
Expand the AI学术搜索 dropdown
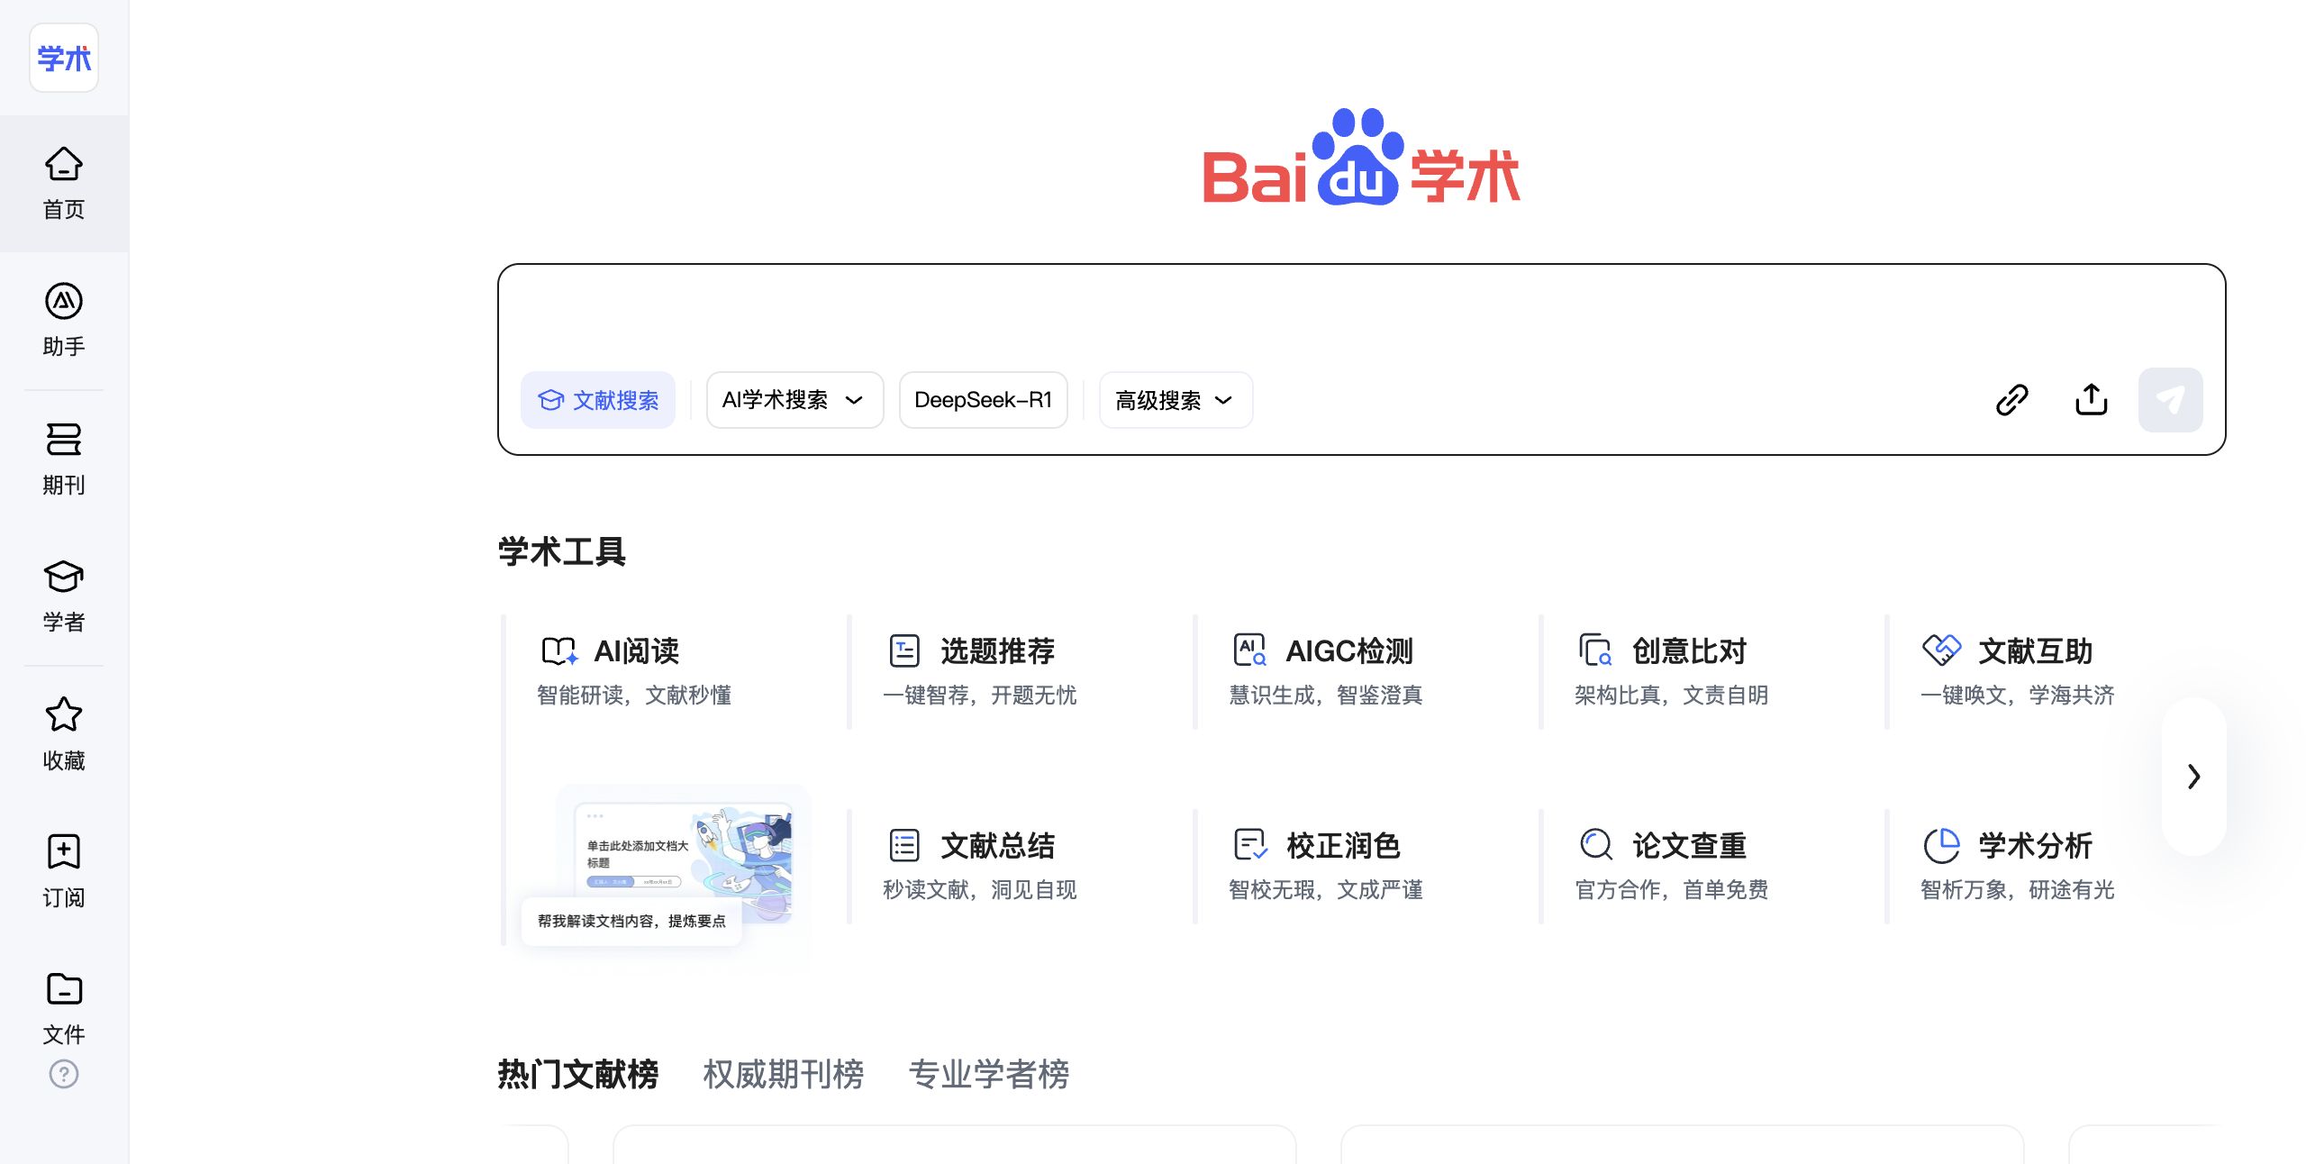pyautogui.click(x=794, y=400)
